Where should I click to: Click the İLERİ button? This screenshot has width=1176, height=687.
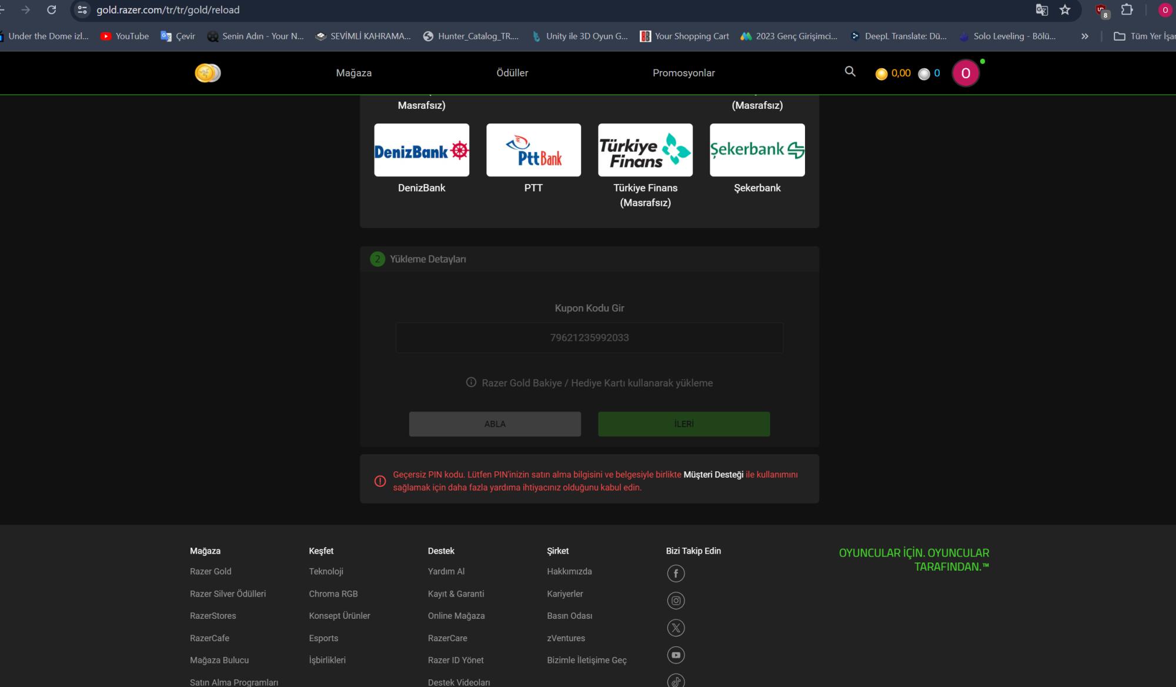(683, 424)
